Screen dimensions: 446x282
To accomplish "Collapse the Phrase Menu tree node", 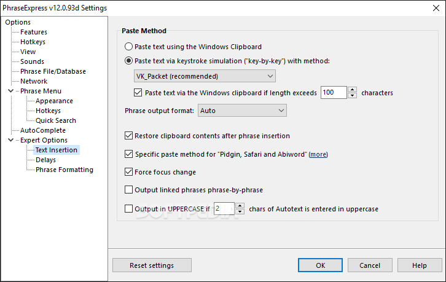I will [x=11, y=91].
